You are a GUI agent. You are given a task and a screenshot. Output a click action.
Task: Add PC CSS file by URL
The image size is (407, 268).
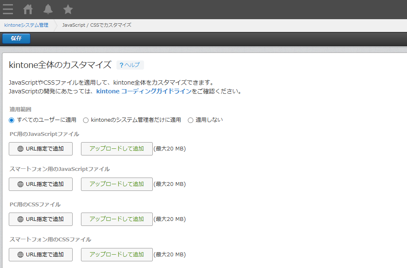point(40,219)
